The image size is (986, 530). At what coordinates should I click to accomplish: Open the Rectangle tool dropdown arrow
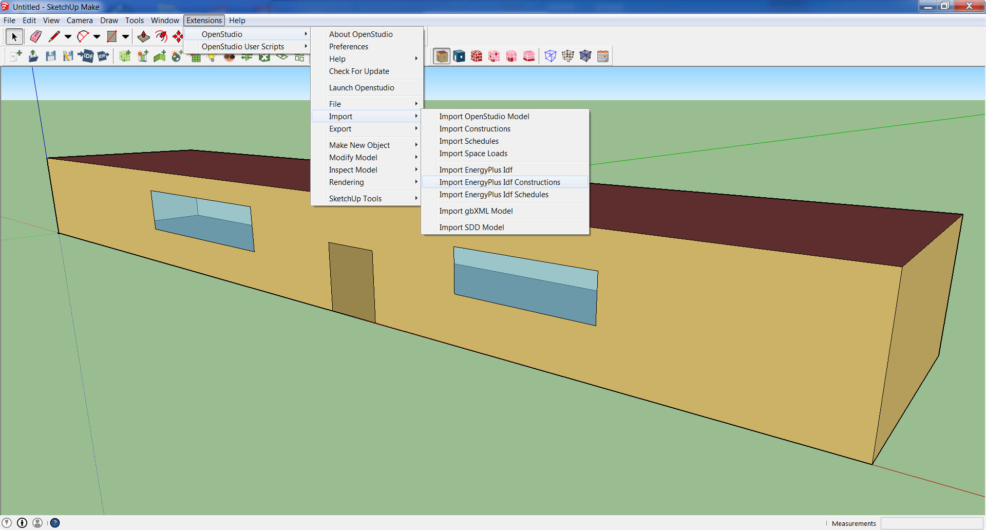click(125, 36)
